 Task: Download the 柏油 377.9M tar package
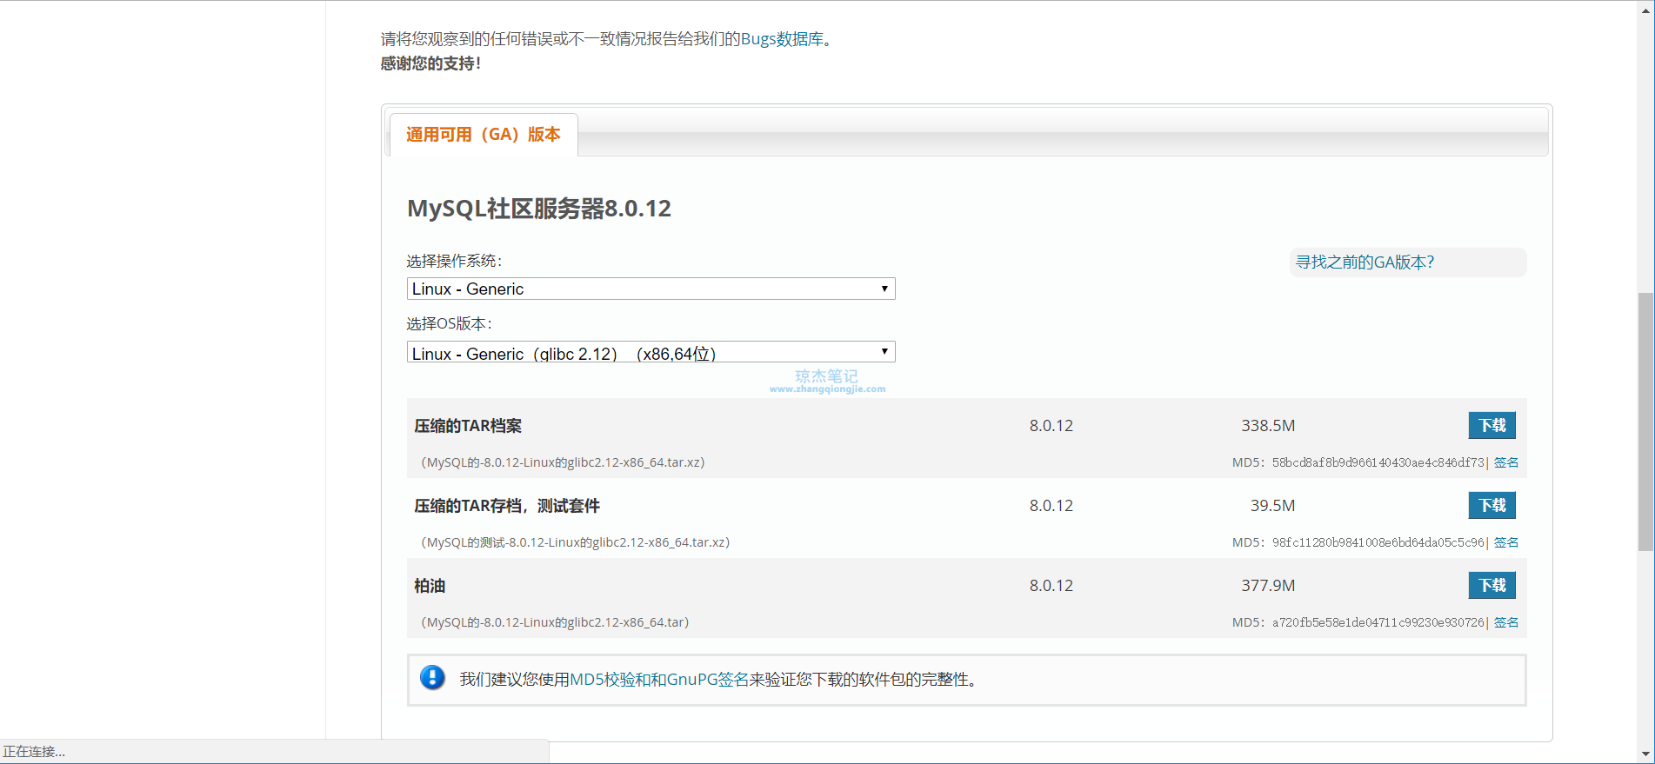(x=1492, y=585)
